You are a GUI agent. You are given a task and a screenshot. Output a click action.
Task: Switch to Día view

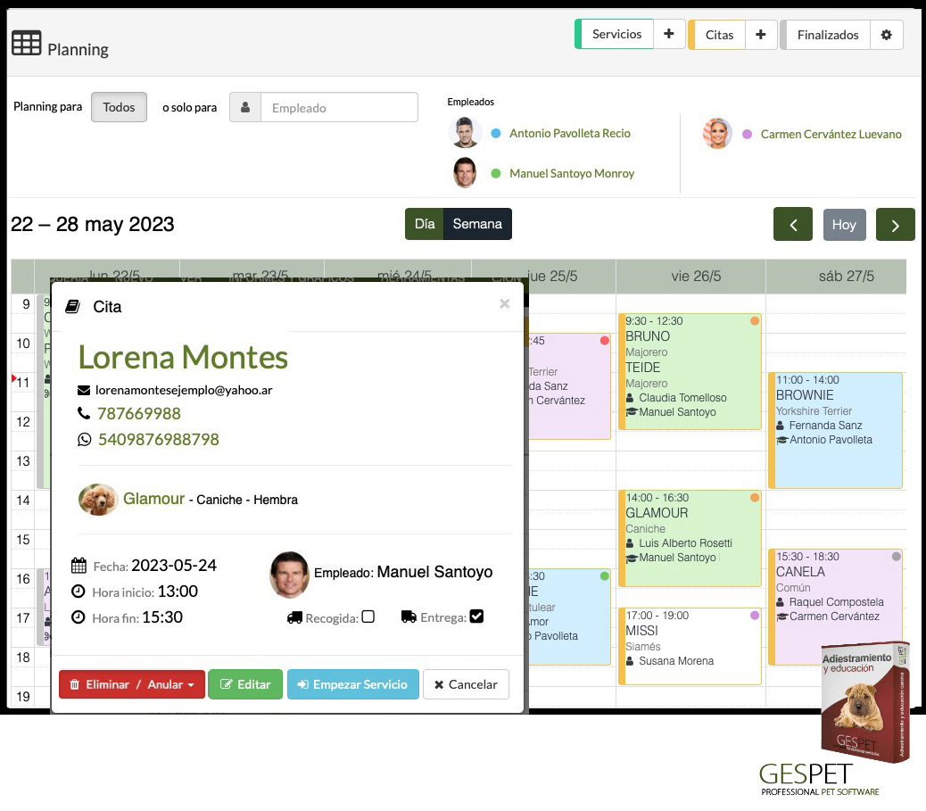(425, 224)
